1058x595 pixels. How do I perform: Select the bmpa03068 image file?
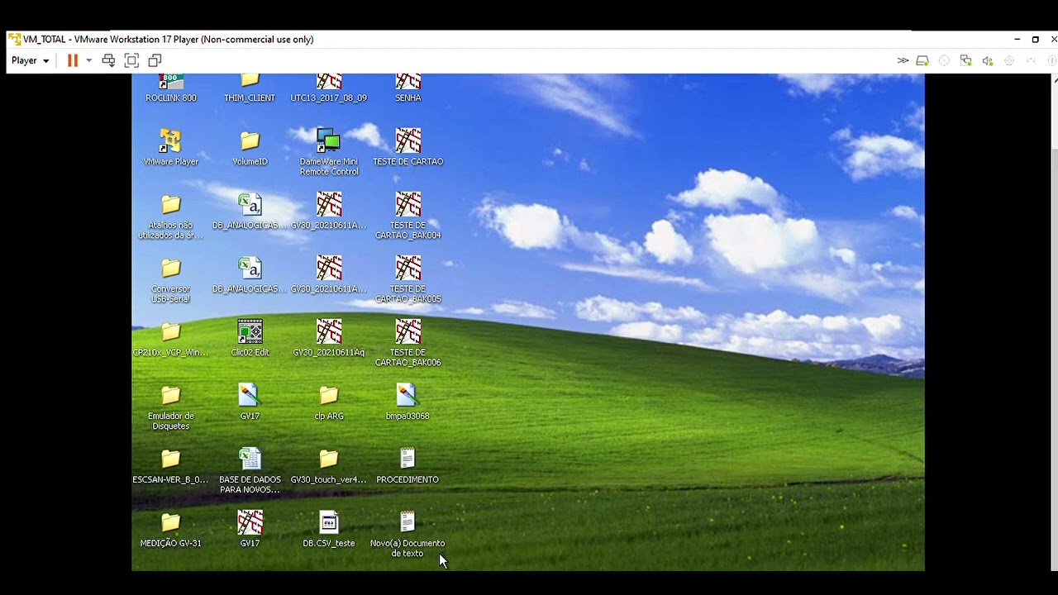[x=407, y=402]
